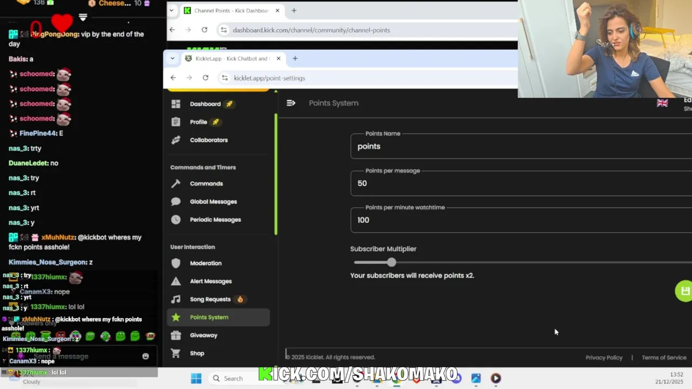Image resolution: width=692 pixels, height=389 pixels.
Task: Click the Giveaway label in sidebar
Action: click(203, 336)
